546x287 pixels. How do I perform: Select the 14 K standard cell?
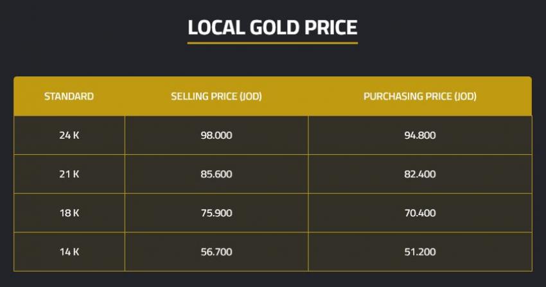(x=69, y=252)
